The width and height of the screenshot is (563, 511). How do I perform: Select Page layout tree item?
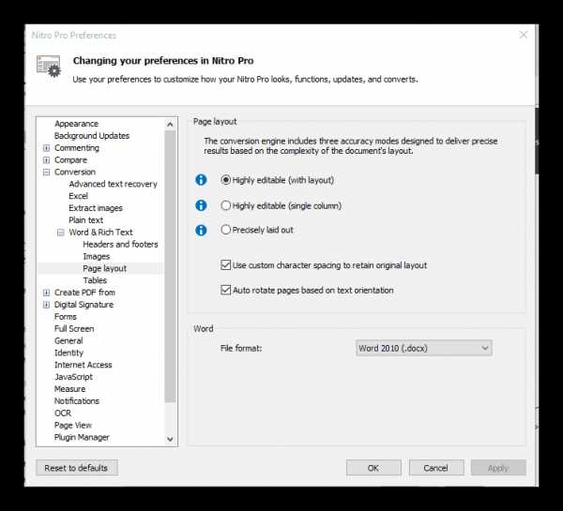(x=104, y=268)
